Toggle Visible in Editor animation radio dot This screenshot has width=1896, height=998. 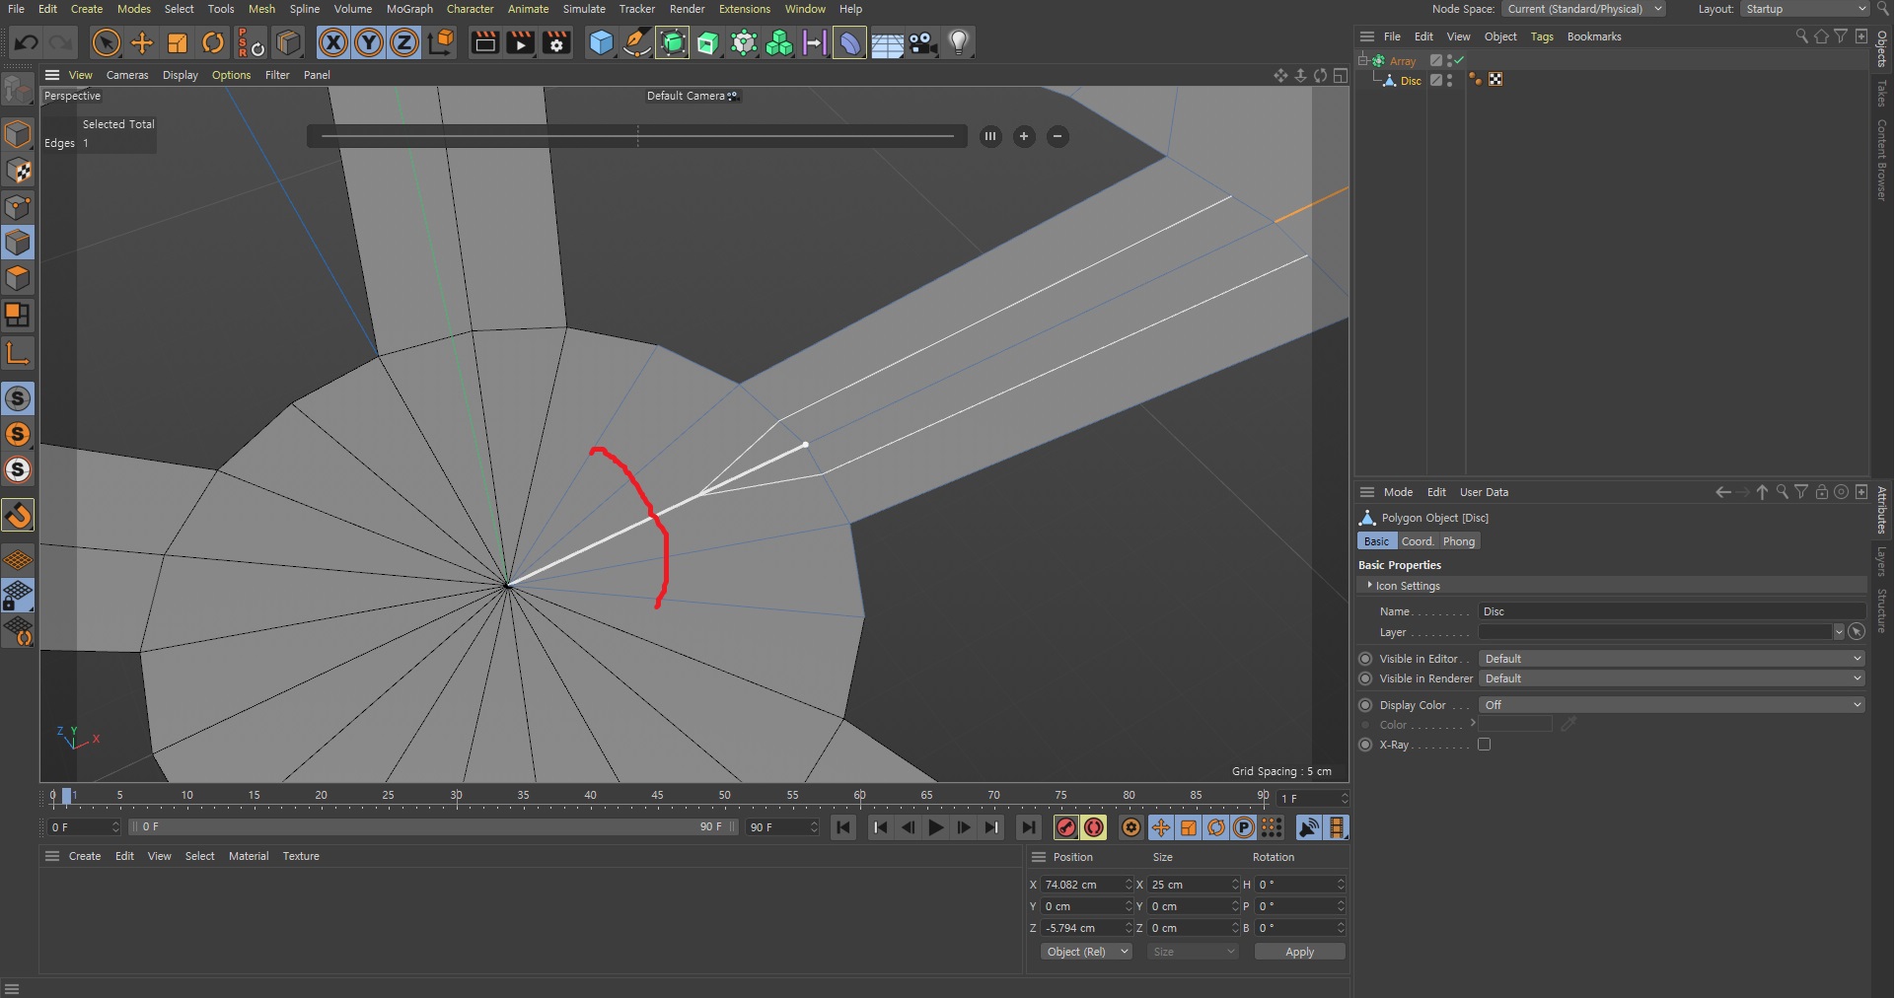[1365, 659]
